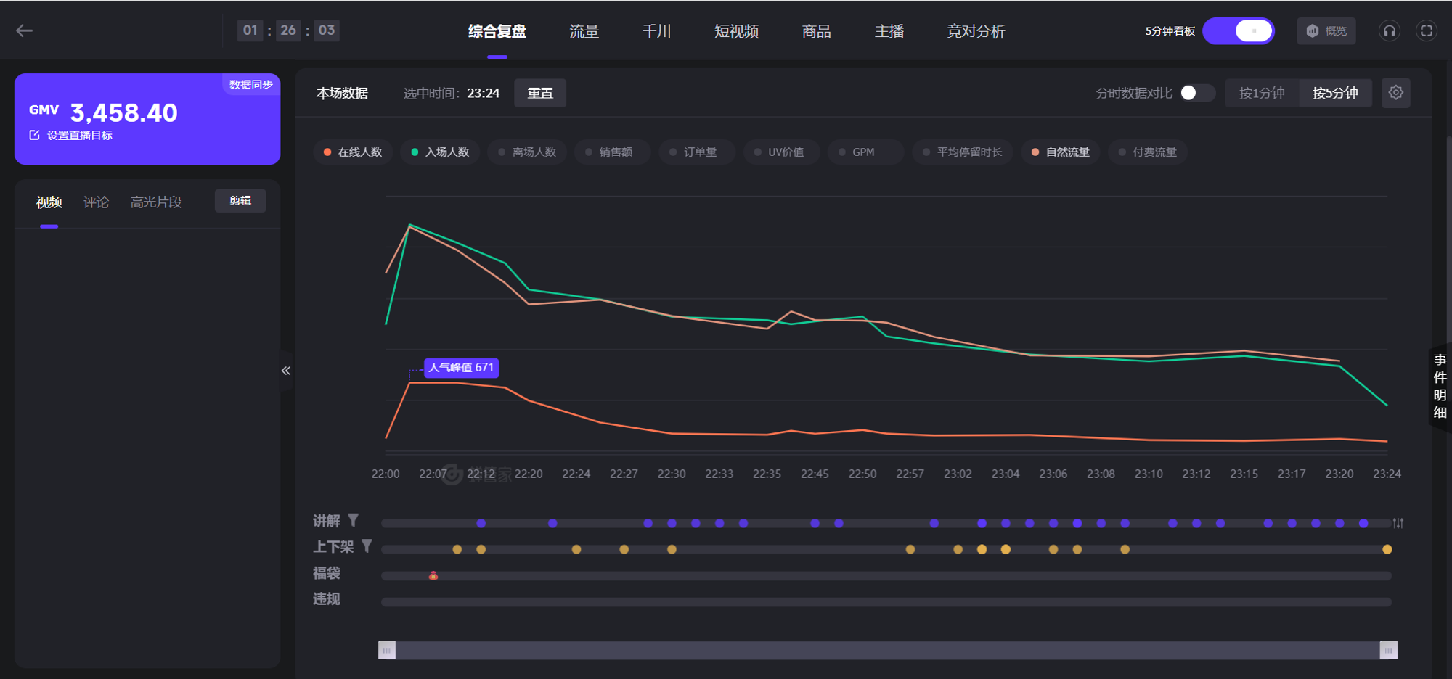Click the last 上下架 timeline dot
The image size is (1452, 679).
pos(1387,549)
